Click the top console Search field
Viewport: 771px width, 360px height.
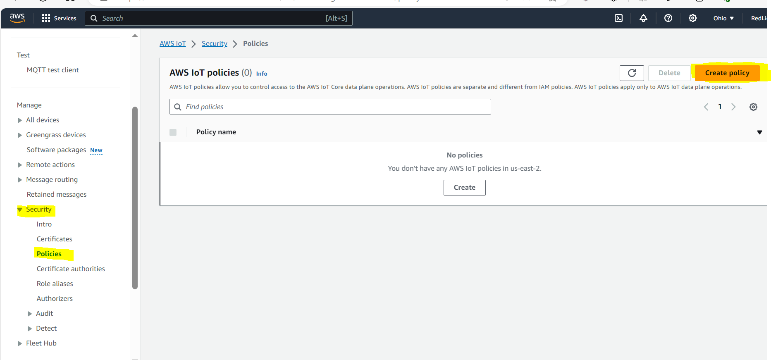tap(219, 18)
